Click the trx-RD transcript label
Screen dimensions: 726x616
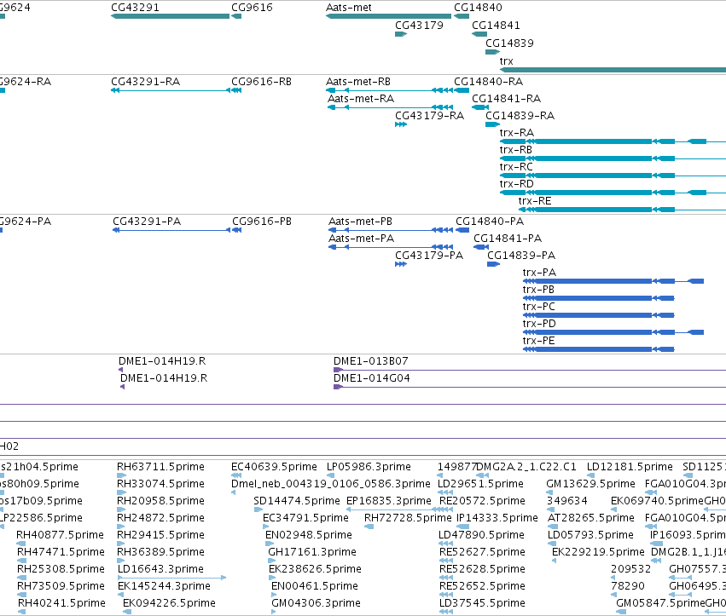pyautogui.click(x=517, y=184)
